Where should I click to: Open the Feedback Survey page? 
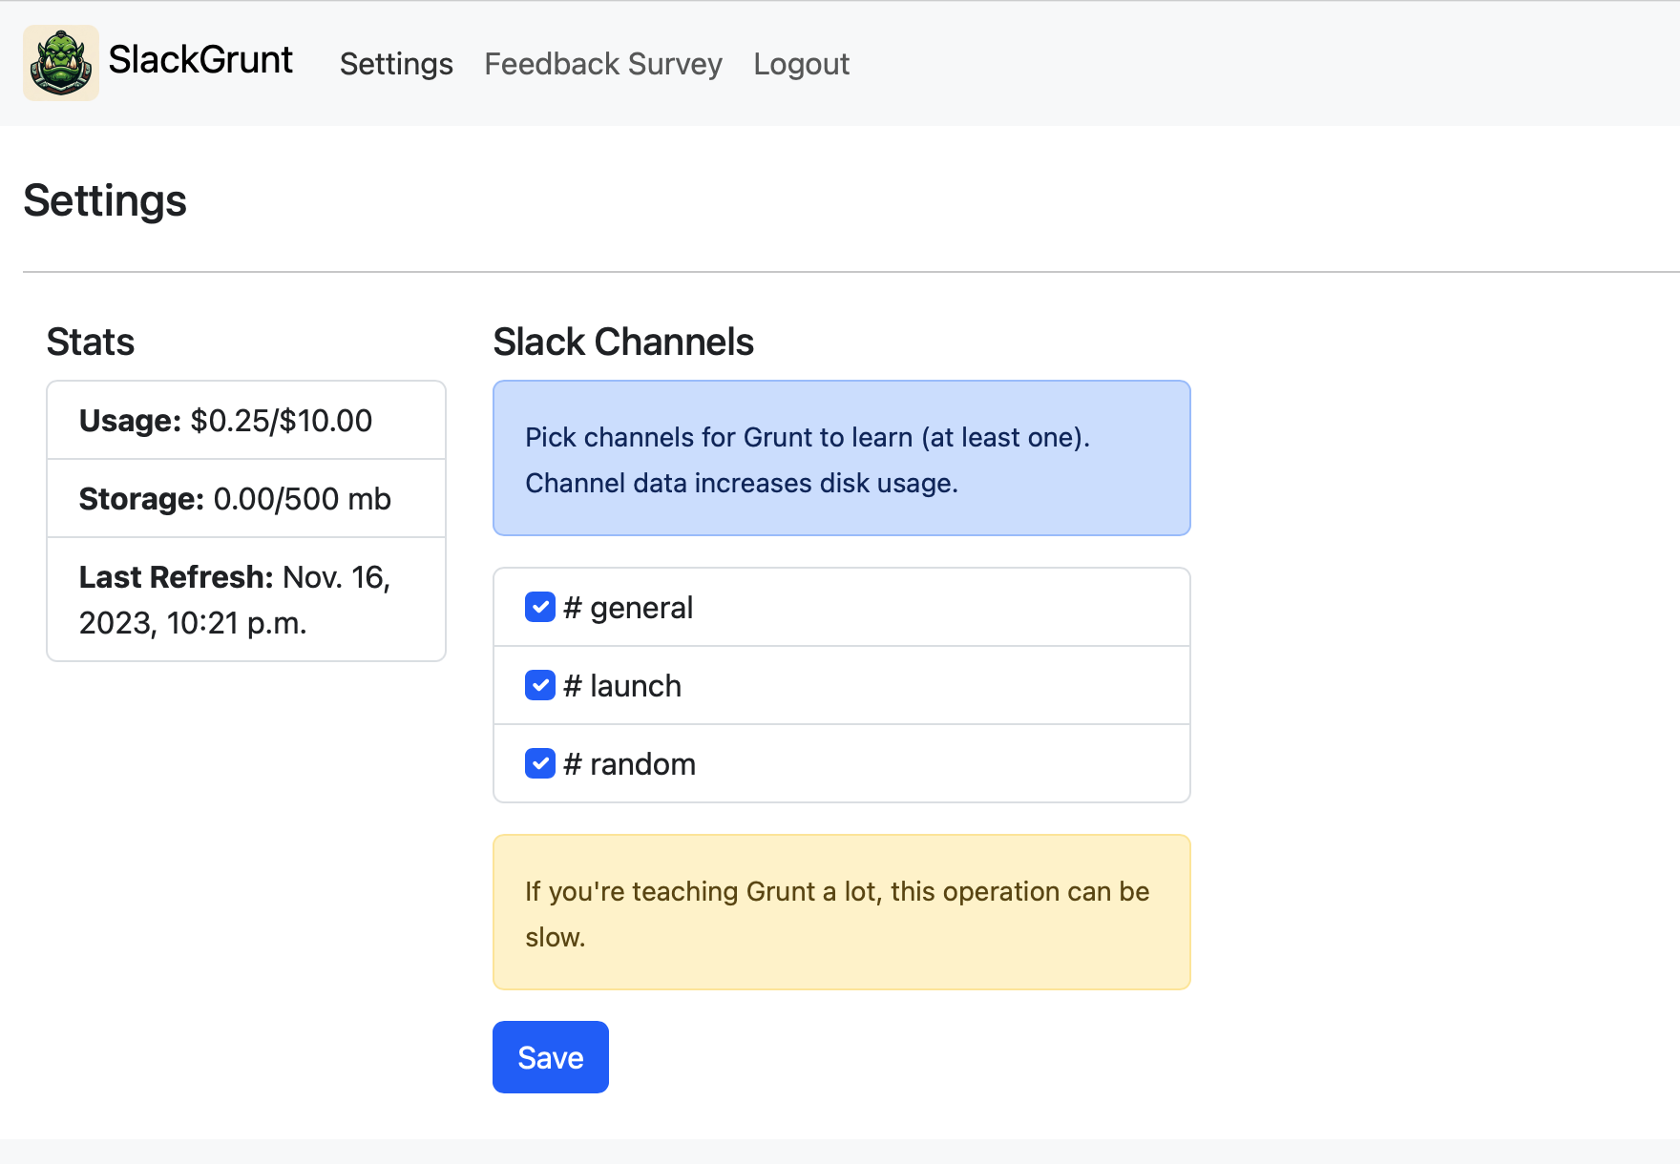603,64
